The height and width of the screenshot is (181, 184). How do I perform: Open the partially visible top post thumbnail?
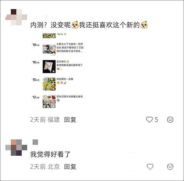[x=49, y=36]
